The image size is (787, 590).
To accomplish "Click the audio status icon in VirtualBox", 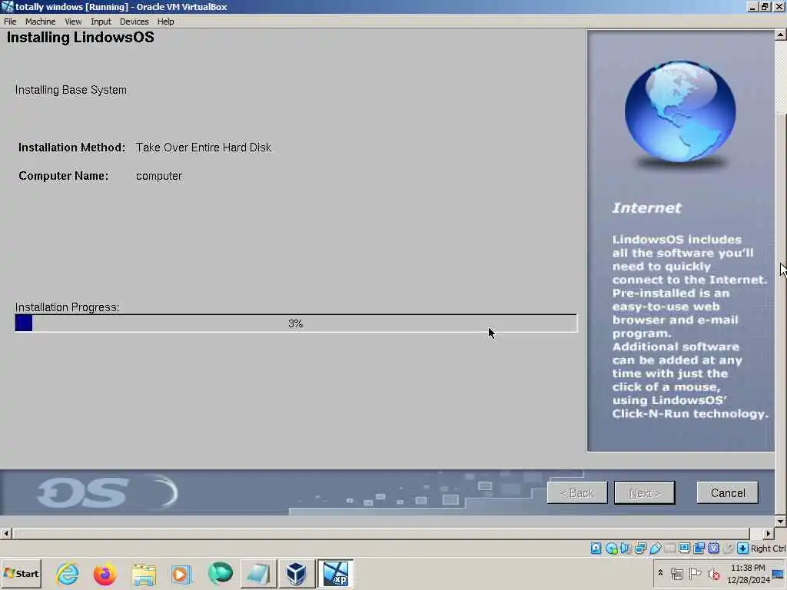I will (626, 549).
